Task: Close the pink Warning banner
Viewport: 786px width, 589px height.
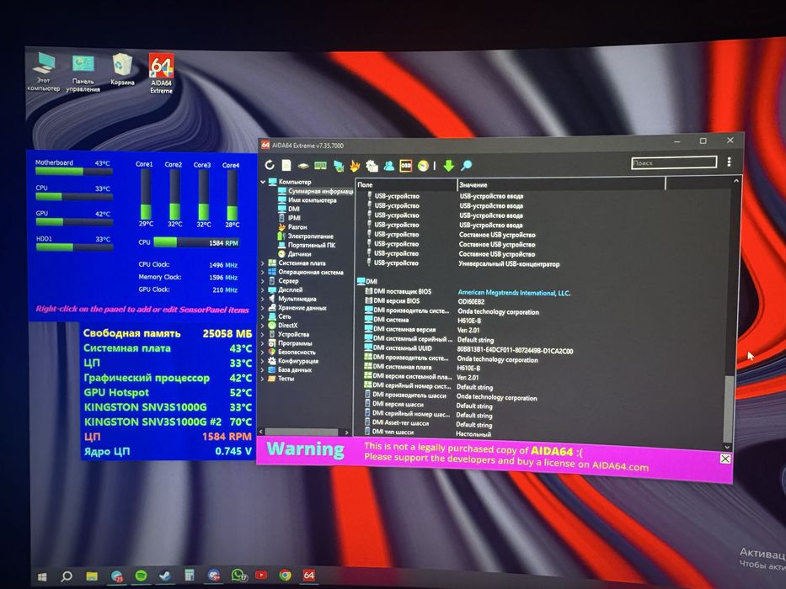Action: pyautogui.click(x=725, y=459)
